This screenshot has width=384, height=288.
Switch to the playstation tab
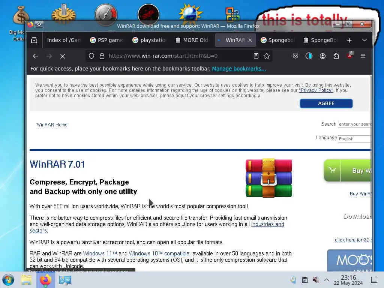pos(149,40)
